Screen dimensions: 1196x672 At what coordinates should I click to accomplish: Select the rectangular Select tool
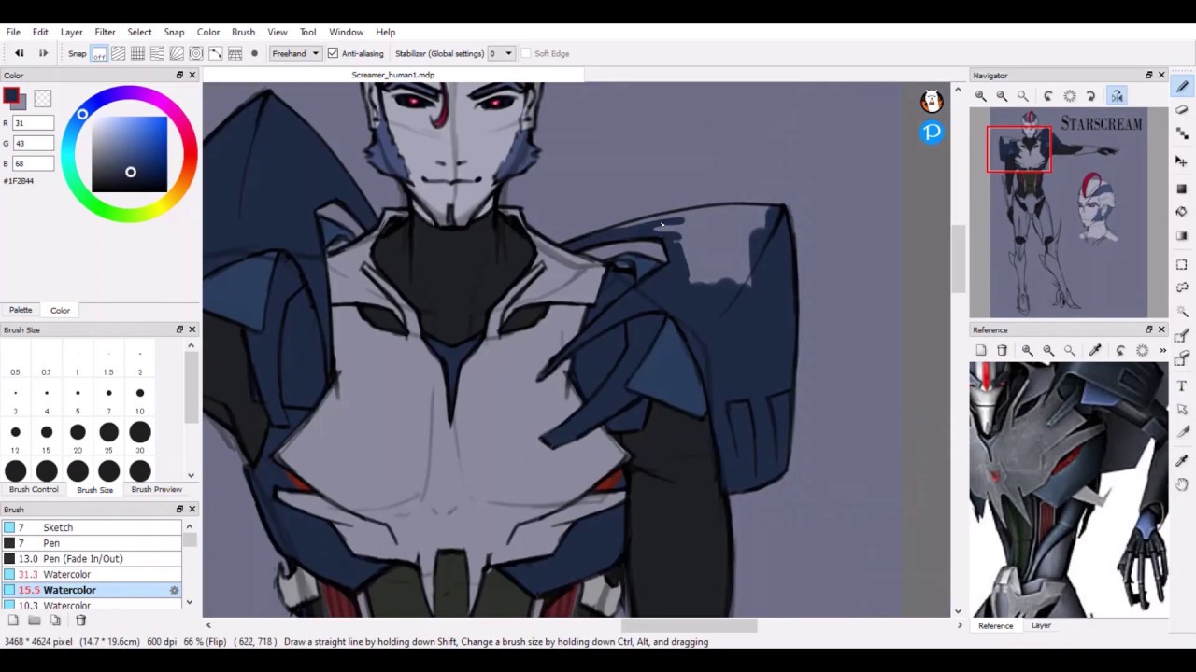1182,264
